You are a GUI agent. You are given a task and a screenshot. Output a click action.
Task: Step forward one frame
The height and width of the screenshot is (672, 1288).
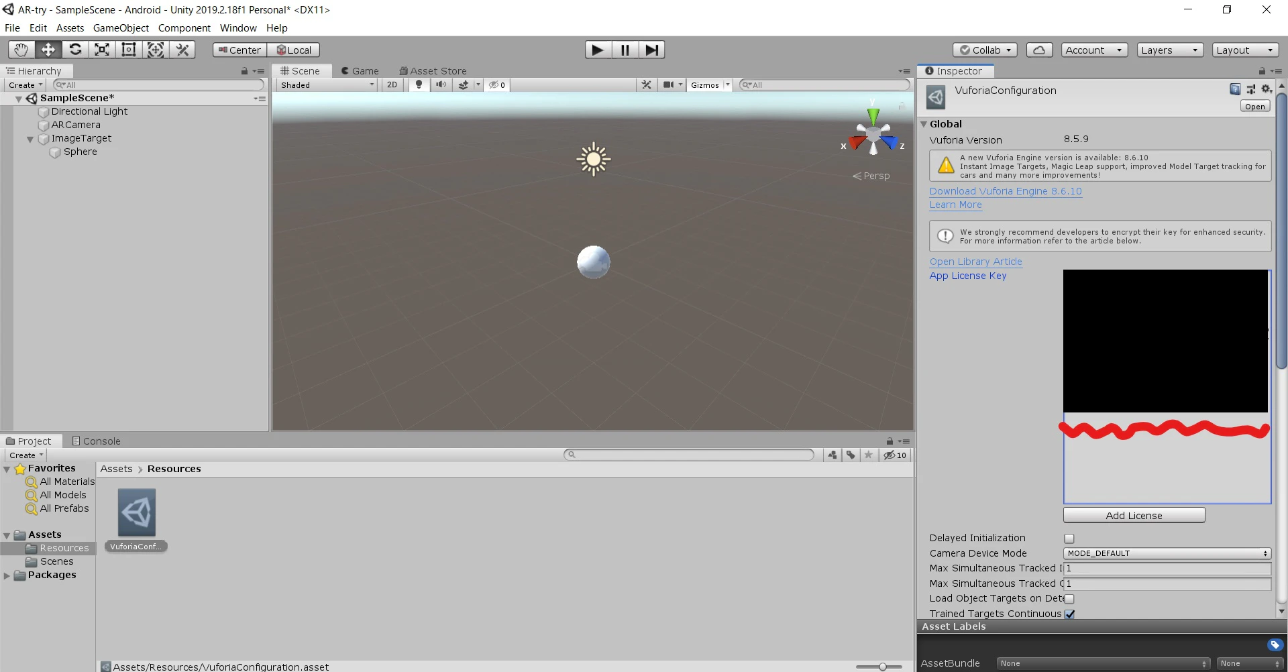point(651,50)
